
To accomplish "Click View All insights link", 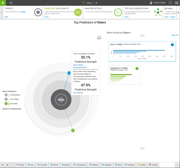I will pos(174,35).
